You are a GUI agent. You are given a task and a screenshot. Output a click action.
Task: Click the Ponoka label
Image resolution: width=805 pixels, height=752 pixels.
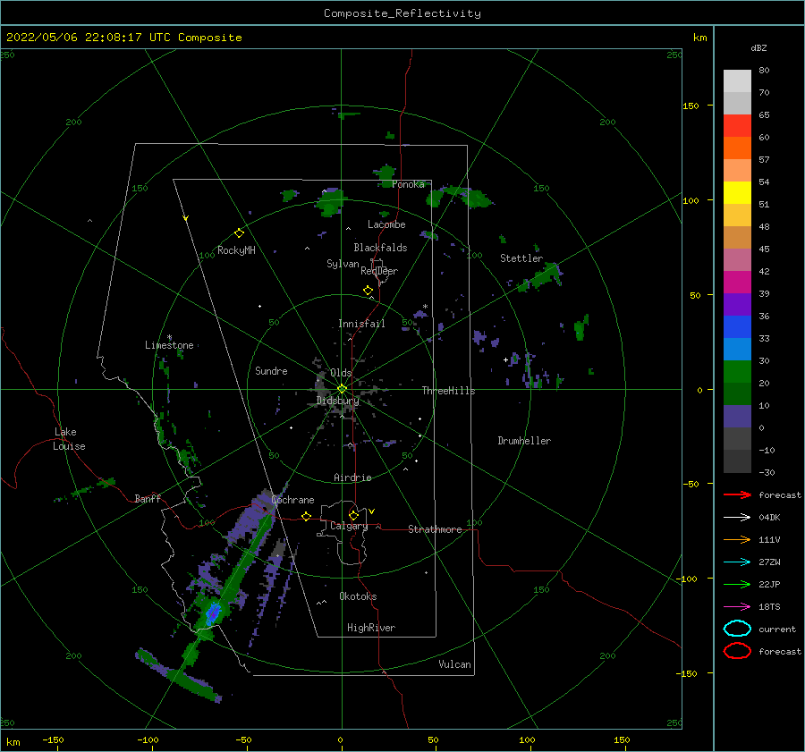[408, 184]
